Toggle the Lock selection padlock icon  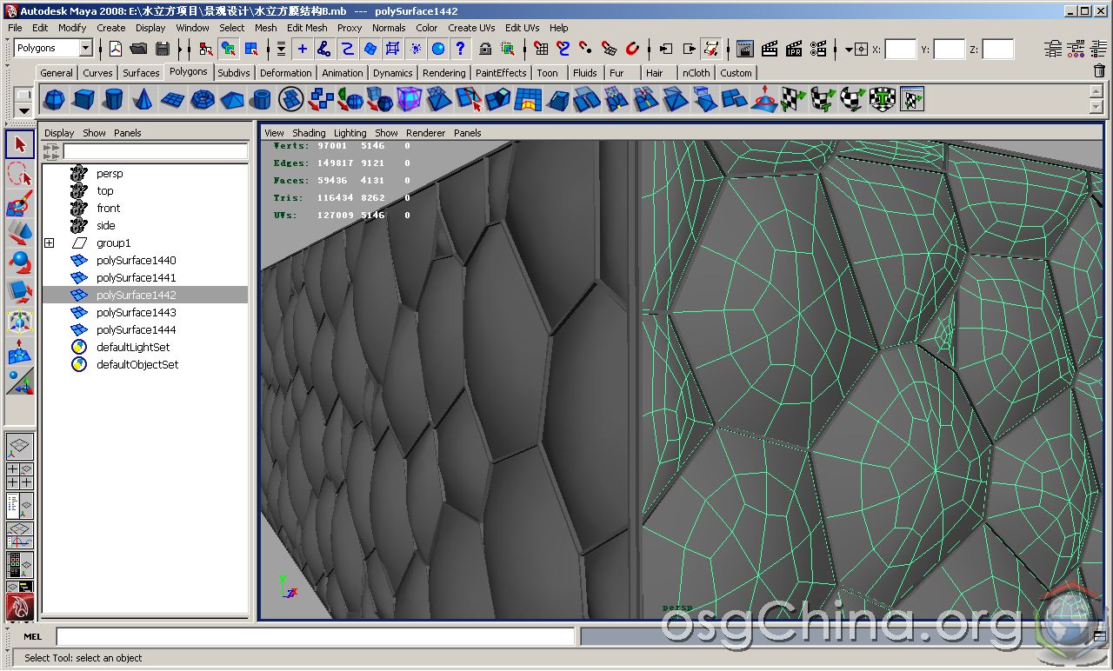pyautogui.click(x=484, y=49)
